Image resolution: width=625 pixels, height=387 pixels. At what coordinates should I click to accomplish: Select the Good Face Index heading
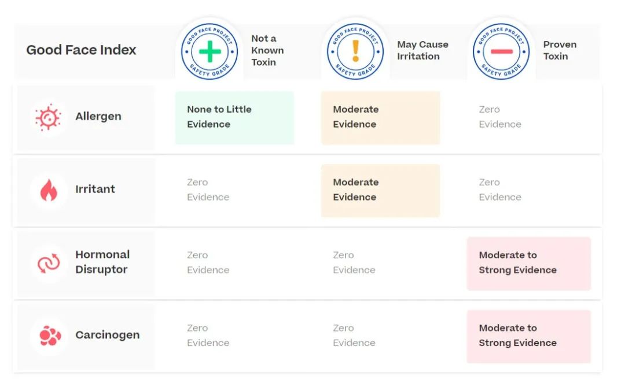point(81,50)
